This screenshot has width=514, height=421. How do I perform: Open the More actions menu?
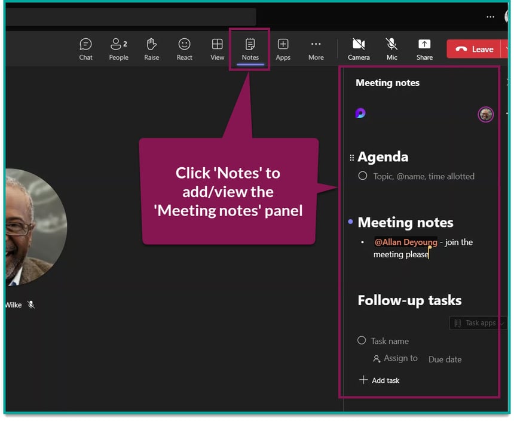tap(316, 49)
